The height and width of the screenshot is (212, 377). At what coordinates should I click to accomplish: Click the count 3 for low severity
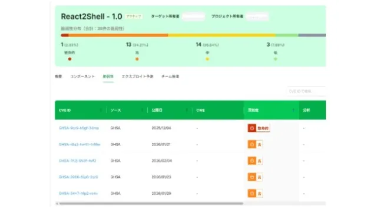coord(268,45)
